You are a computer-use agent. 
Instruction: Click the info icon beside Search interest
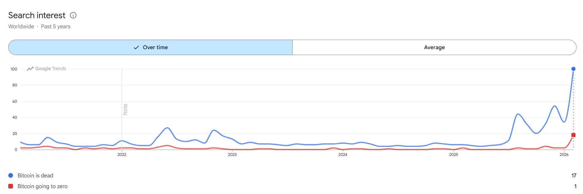pyautogui.click(x=73, y=15)
